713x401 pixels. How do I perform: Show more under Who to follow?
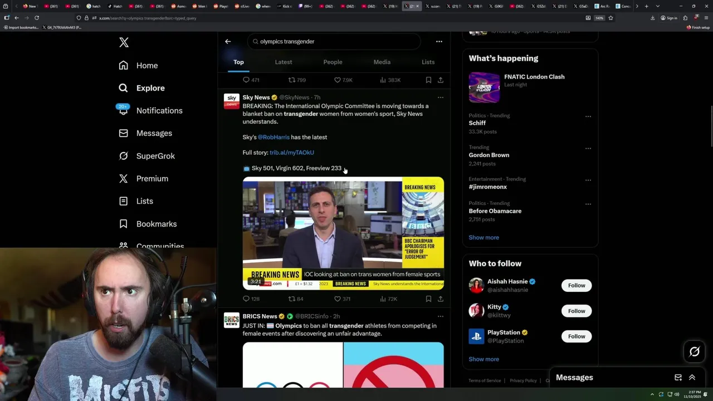point(484,359)
